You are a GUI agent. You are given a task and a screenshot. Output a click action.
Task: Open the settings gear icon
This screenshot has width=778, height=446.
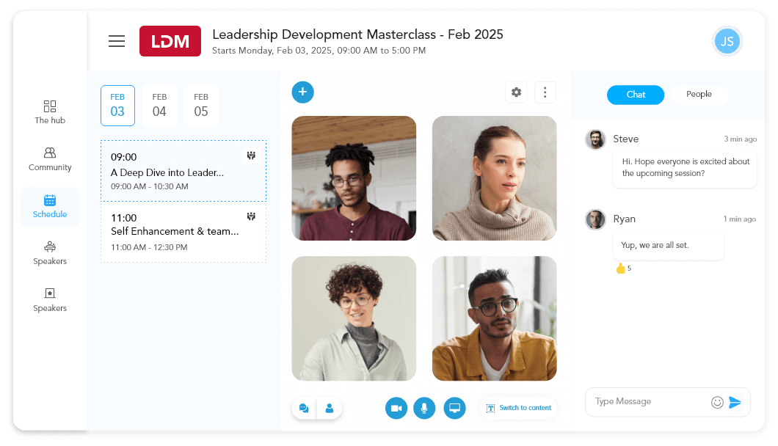point(516,92)
